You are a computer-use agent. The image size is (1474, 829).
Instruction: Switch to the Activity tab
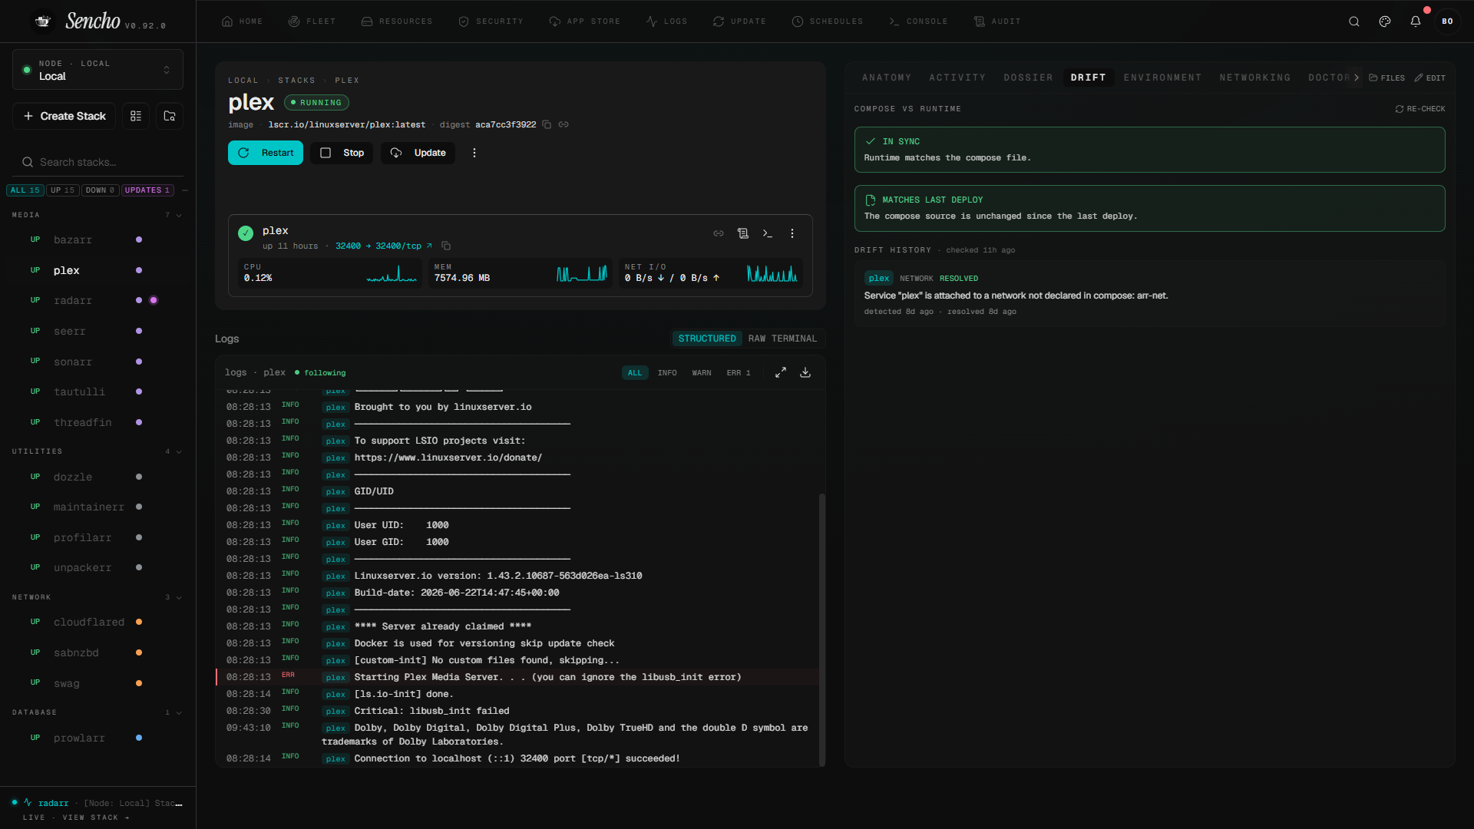point(957,78)
